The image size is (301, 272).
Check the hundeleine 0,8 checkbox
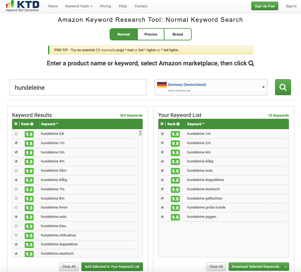[16, 134]
